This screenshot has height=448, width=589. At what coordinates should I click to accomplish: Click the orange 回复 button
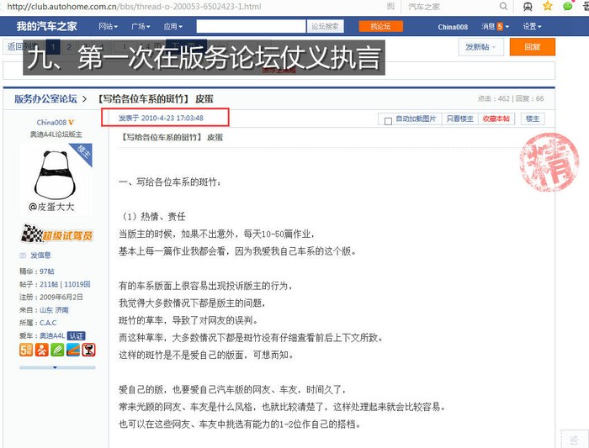(532, 47)
